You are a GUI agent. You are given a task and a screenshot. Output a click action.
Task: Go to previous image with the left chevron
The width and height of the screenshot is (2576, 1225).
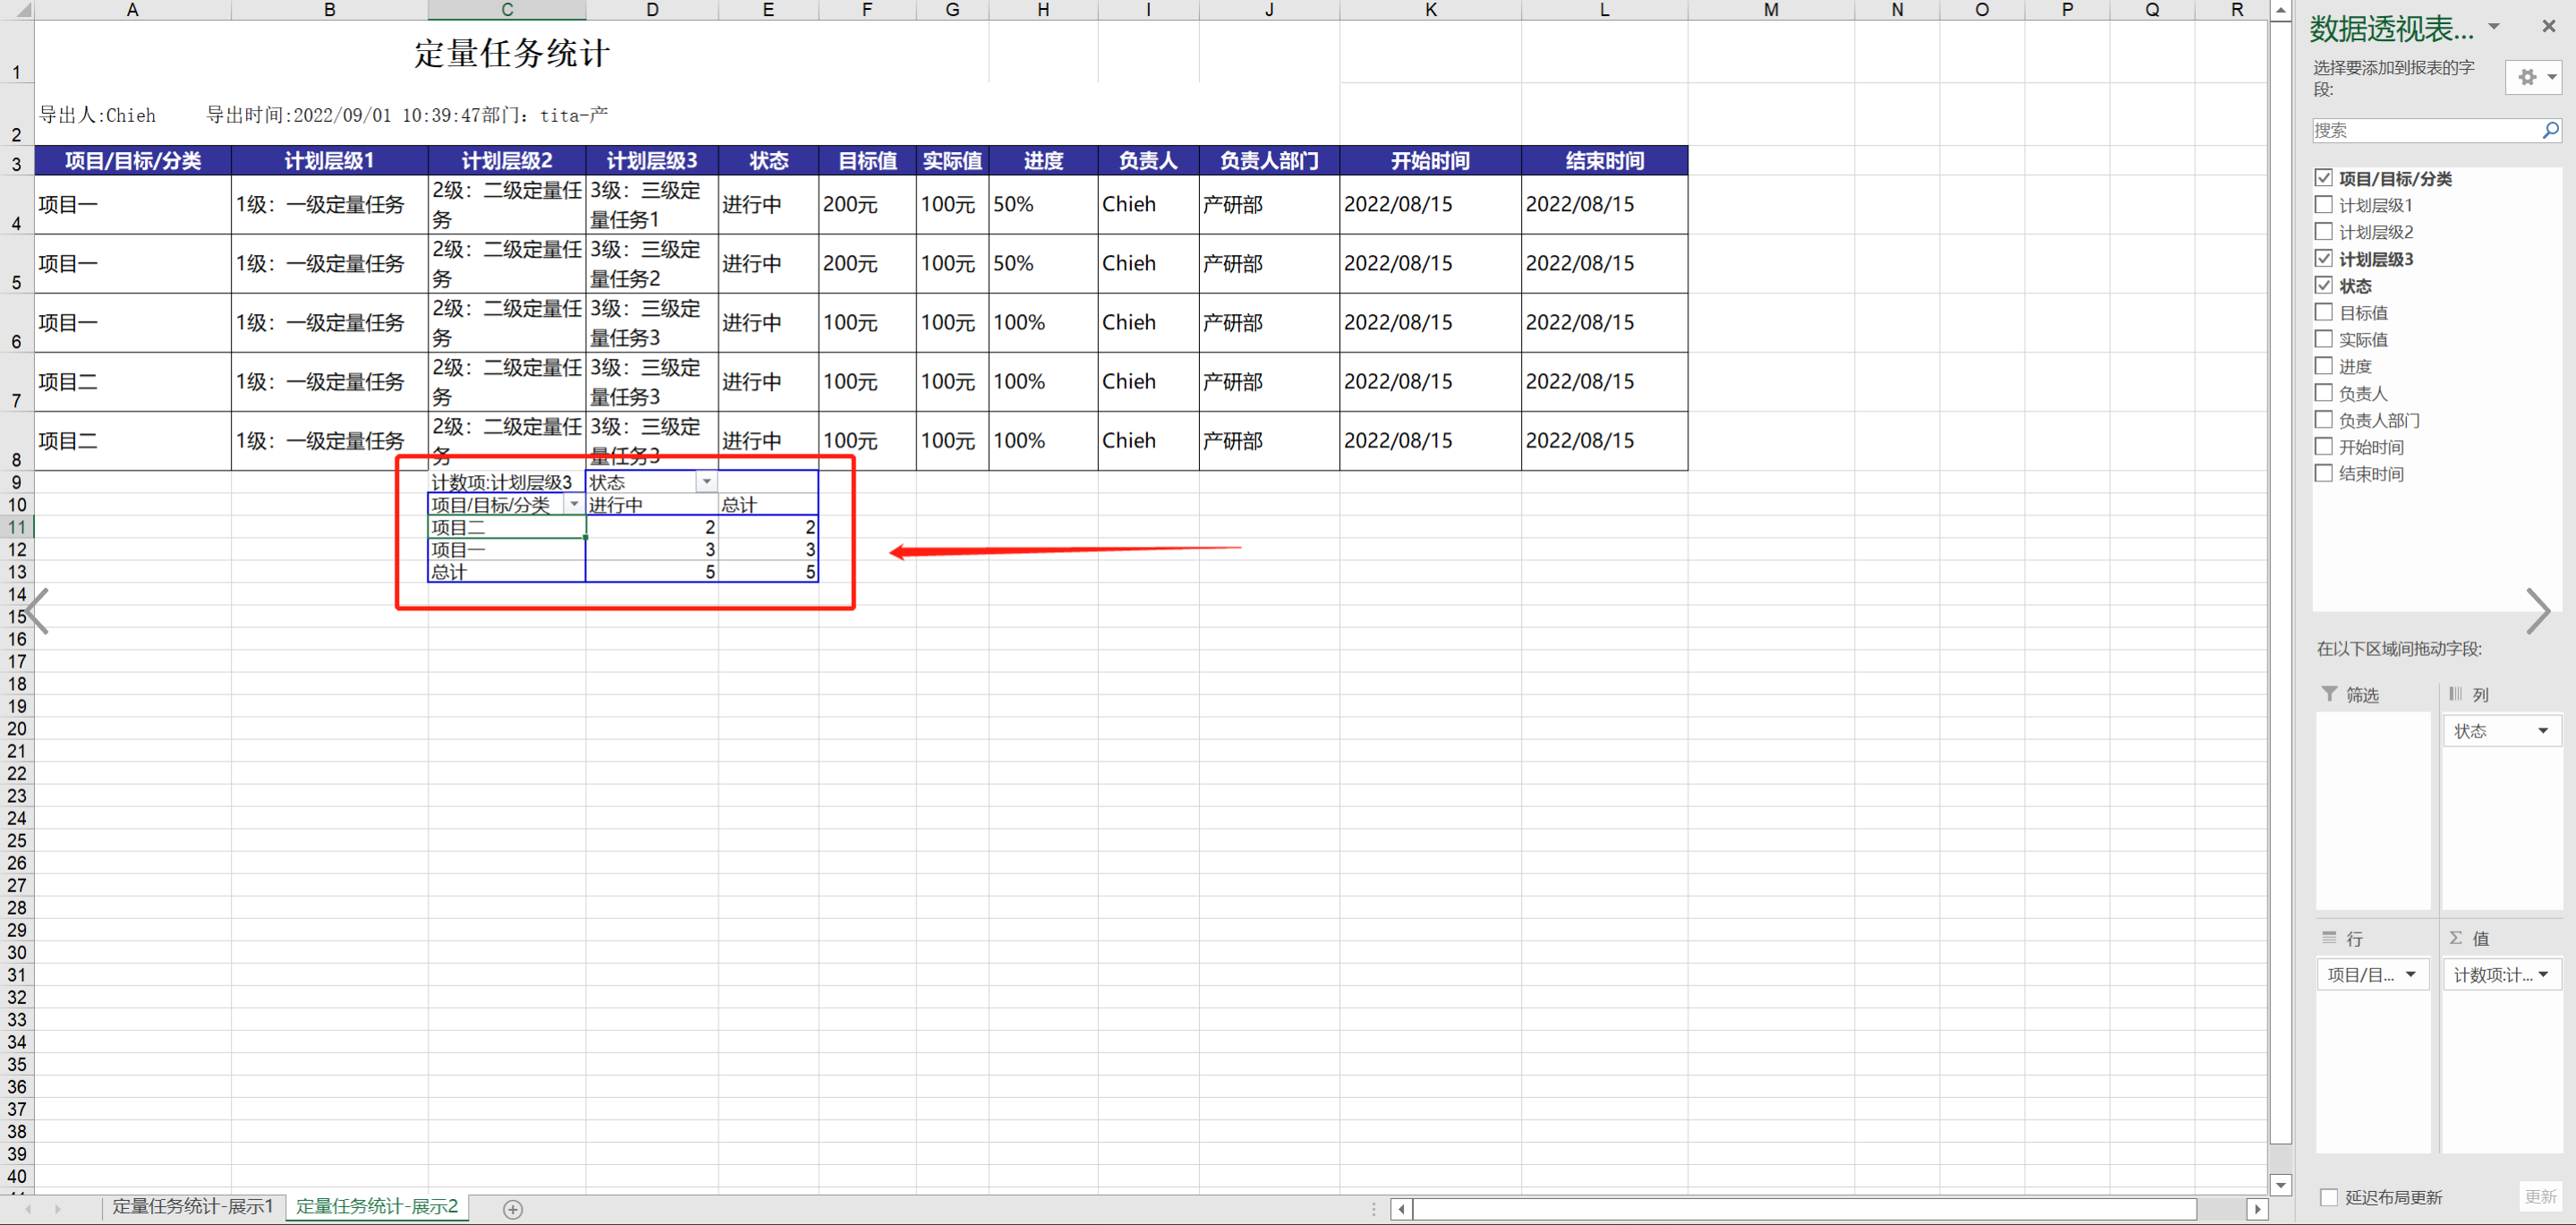pyautogui.click(x=37, y=612)
